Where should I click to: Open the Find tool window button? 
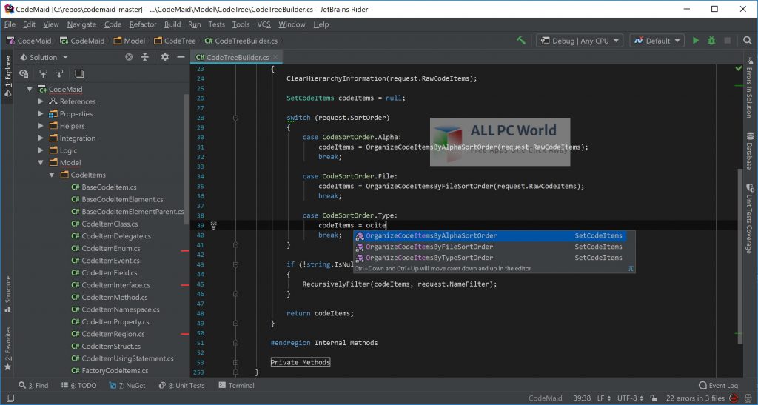click(x=33, y=385)
